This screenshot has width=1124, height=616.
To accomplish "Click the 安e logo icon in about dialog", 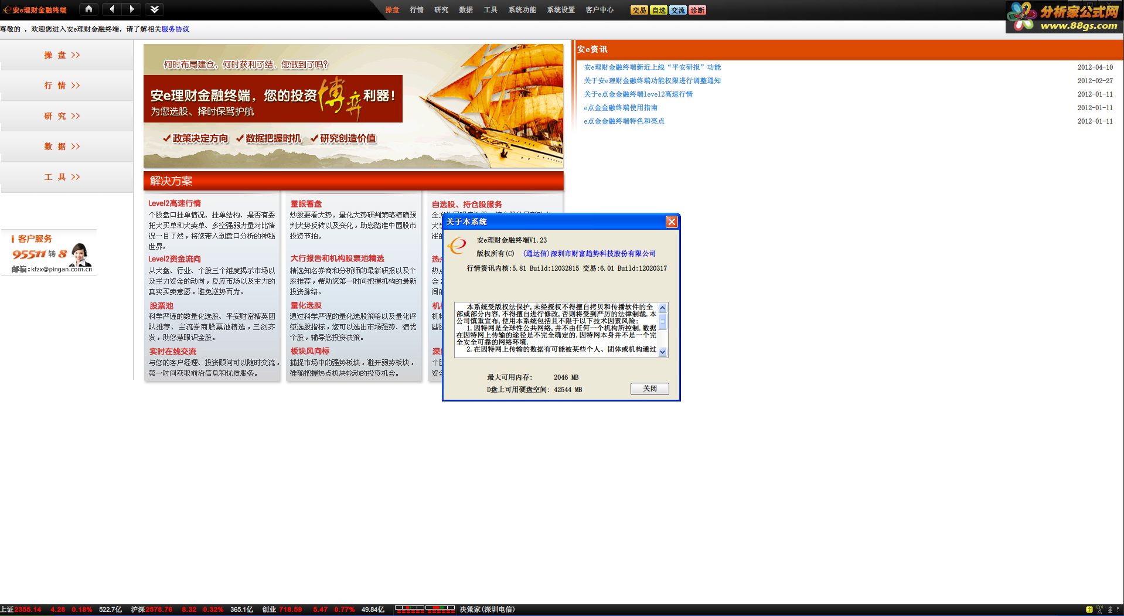I will click(457, 245).
